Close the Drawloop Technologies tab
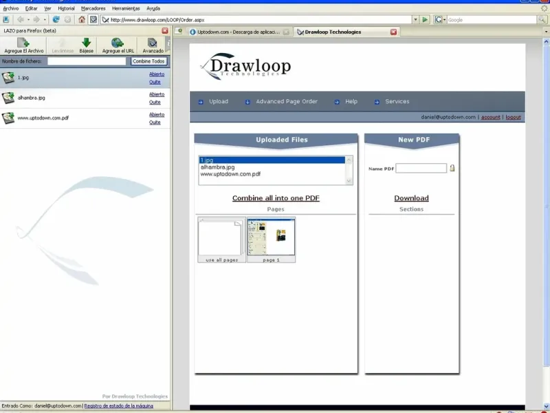550x413 pixels. coord(393,32)
